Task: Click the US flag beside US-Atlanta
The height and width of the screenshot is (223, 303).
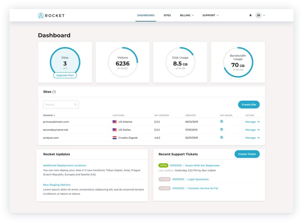Action: tap(114, 122)
